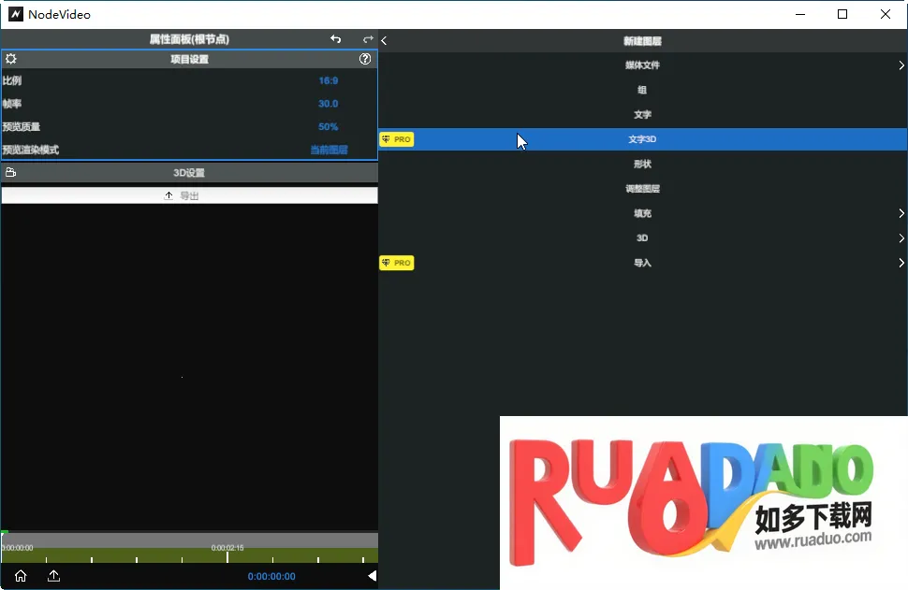908x590 pixels.
Task: Change the 16:9 aspect ratio value
Action: pyautogui.click(x=328, y=81)
